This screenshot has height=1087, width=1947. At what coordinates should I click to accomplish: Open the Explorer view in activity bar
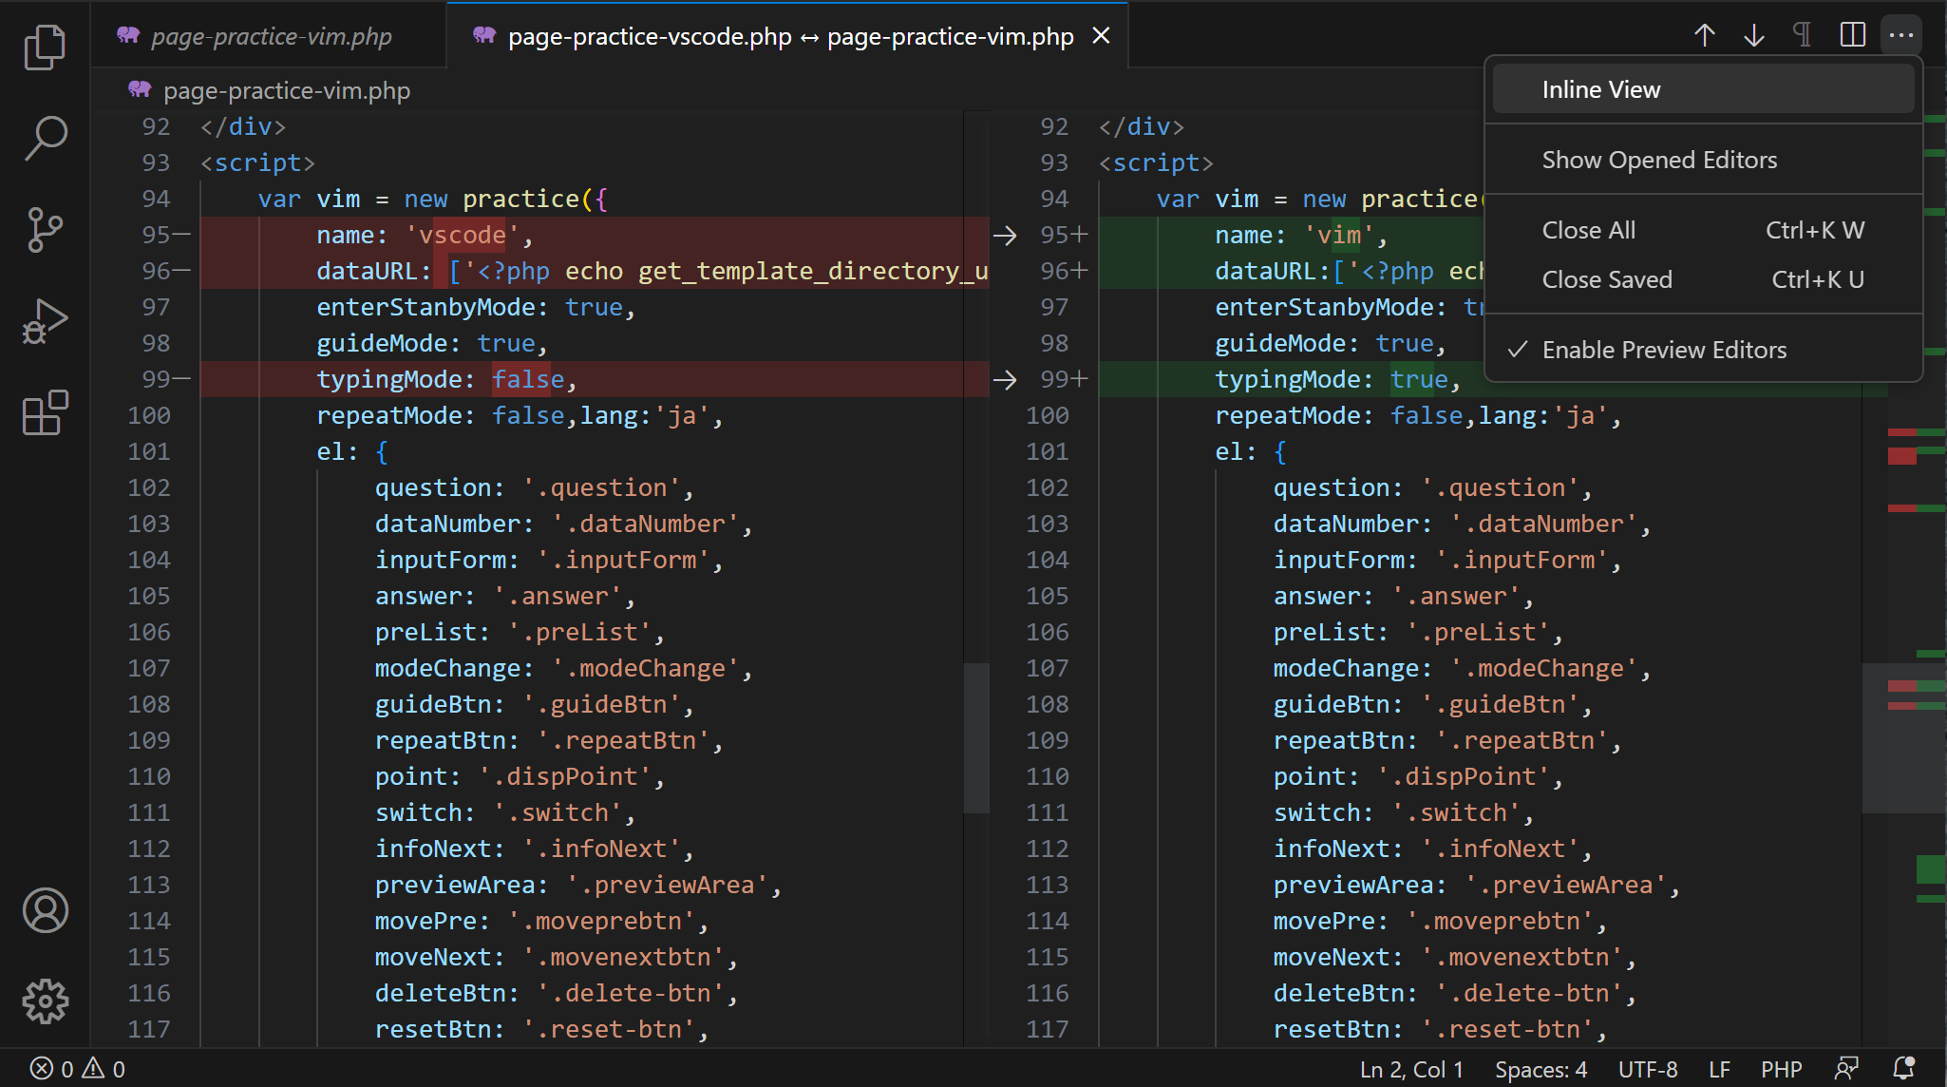pos(45,48)
